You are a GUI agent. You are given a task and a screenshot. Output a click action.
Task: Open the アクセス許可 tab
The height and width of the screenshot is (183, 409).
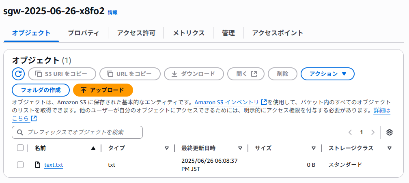pos(136,33)
